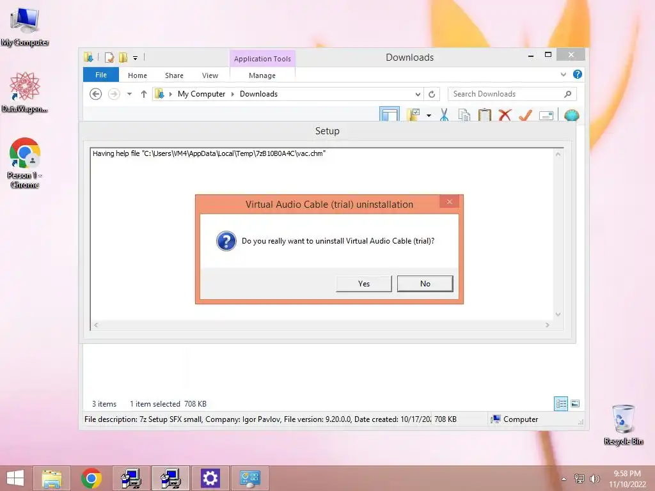The image size is (655, 491).
Task: Open the Customize Quick Access Toolbar dropdown
Action: click(x=136, y=58)
